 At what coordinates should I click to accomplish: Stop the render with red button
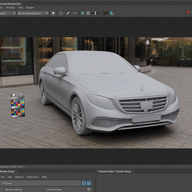click(x=188, y=12)
